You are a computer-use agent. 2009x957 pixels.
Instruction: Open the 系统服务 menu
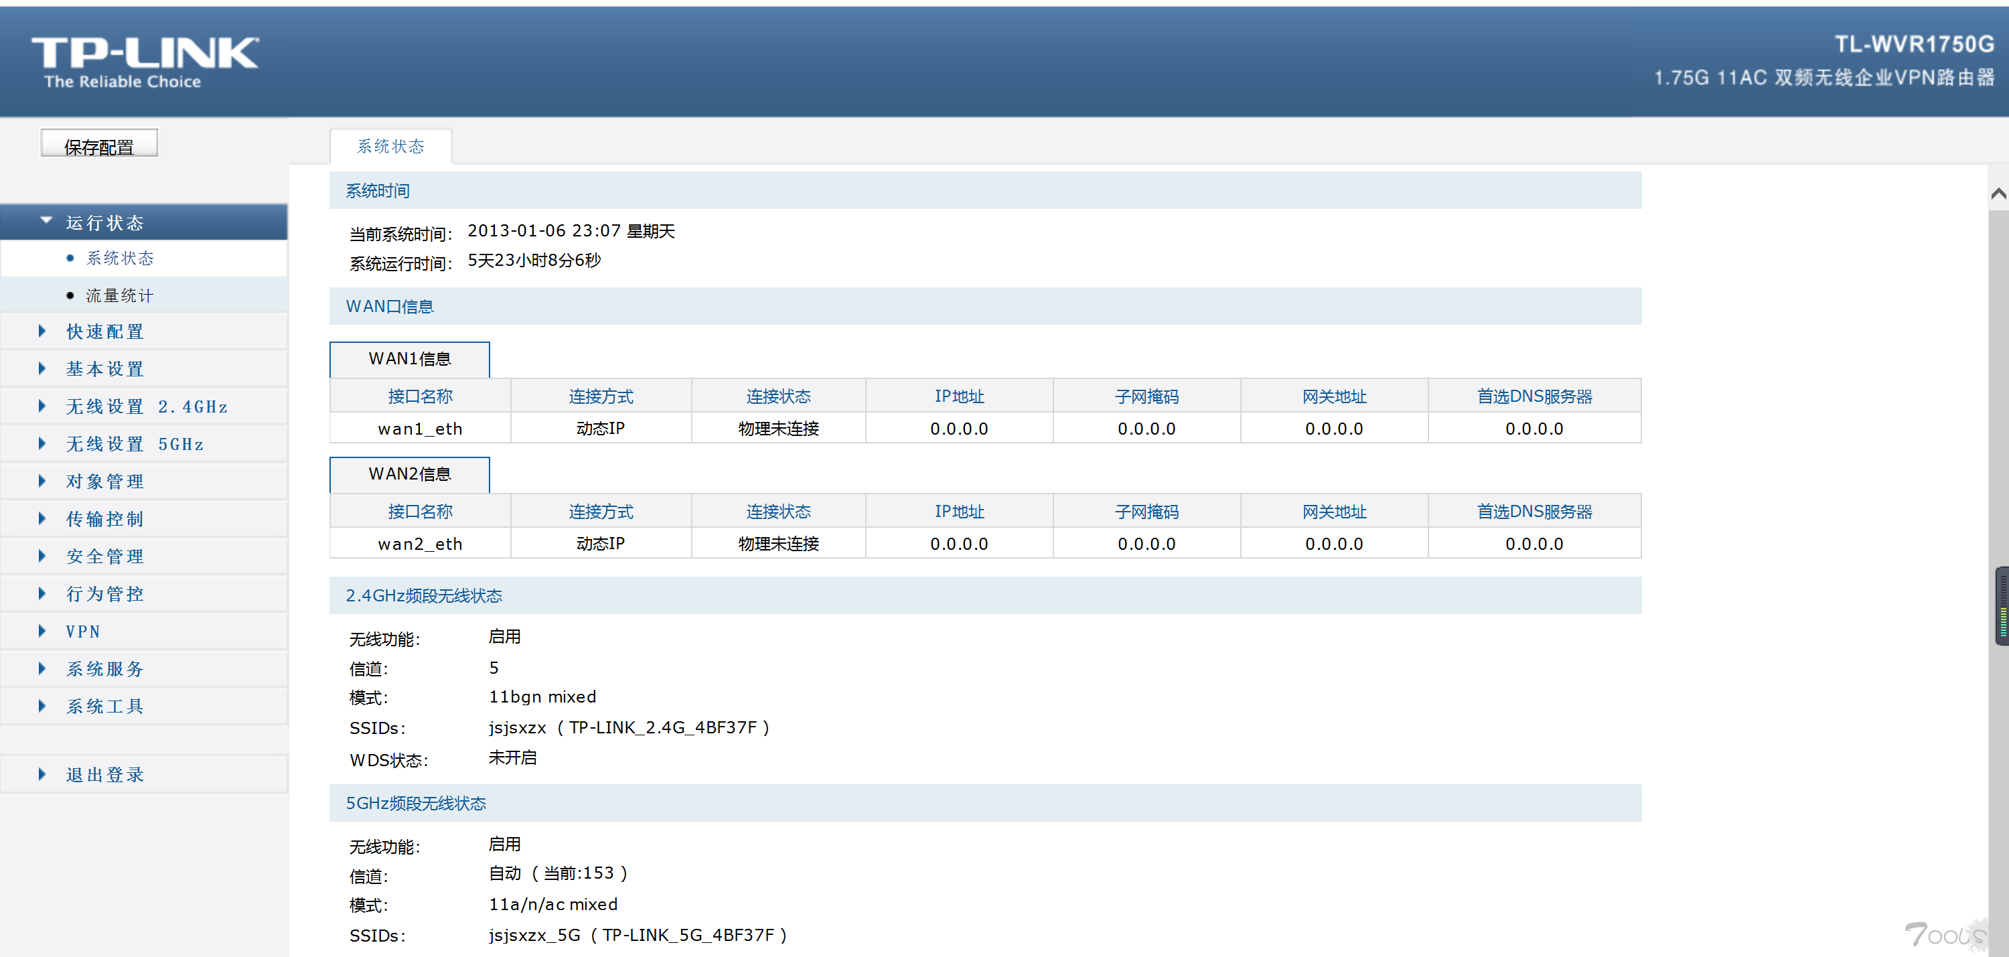(105, 668)
